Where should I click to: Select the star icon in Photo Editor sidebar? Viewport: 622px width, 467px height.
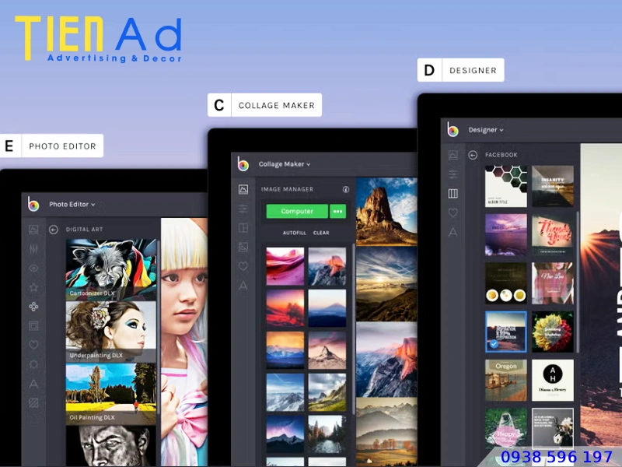pos(33,287)
